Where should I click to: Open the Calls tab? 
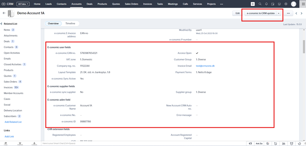click(186, 4)
